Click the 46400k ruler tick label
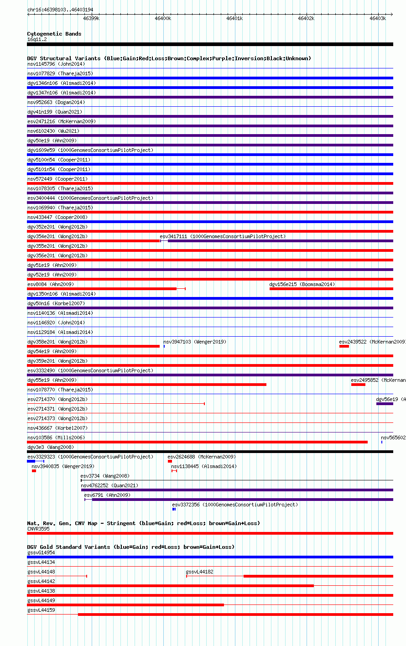 [x=163, y=18]
